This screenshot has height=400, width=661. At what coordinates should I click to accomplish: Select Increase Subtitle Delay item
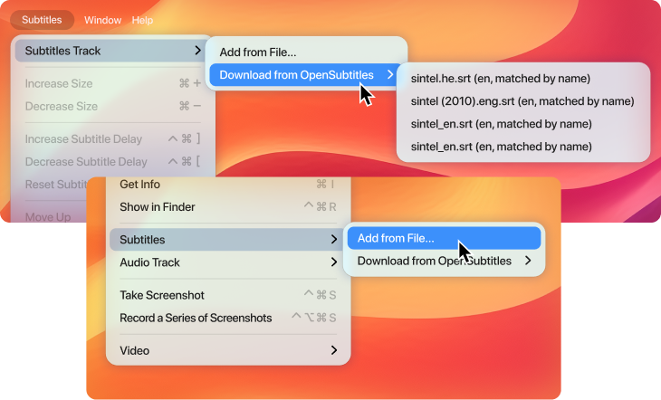coord(112,139)
